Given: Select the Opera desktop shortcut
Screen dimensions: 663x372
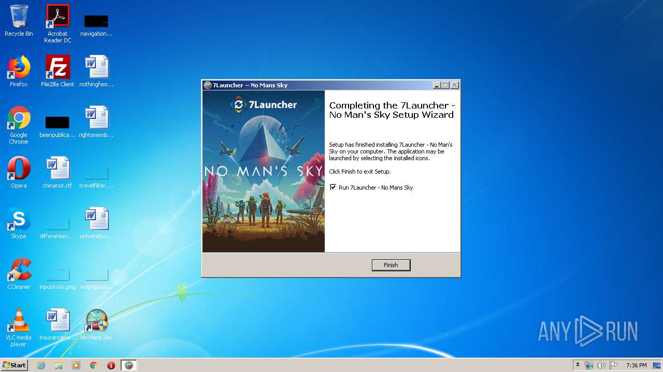Looking at the screenshot, I should pos(19,173).
